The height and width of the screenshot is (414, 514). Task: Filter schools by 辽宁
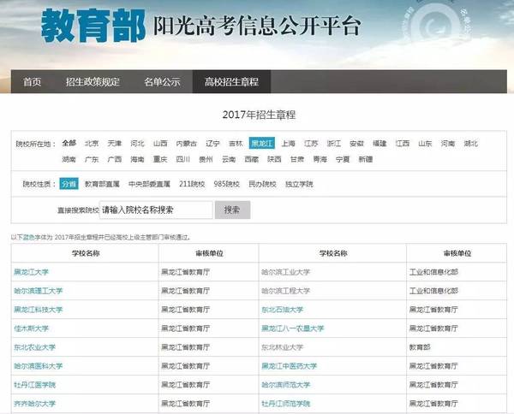coord(212,144)
